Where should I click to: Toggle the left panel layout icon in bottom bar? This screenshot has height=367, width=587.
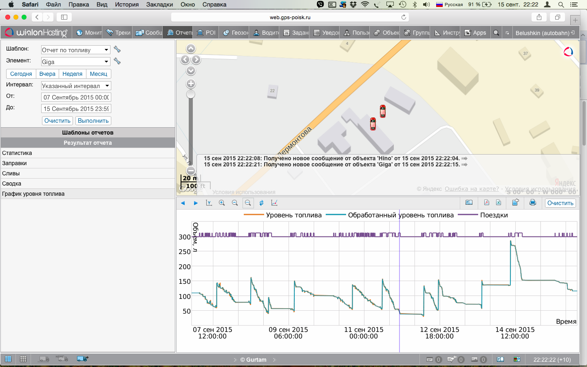click(8, 359)
